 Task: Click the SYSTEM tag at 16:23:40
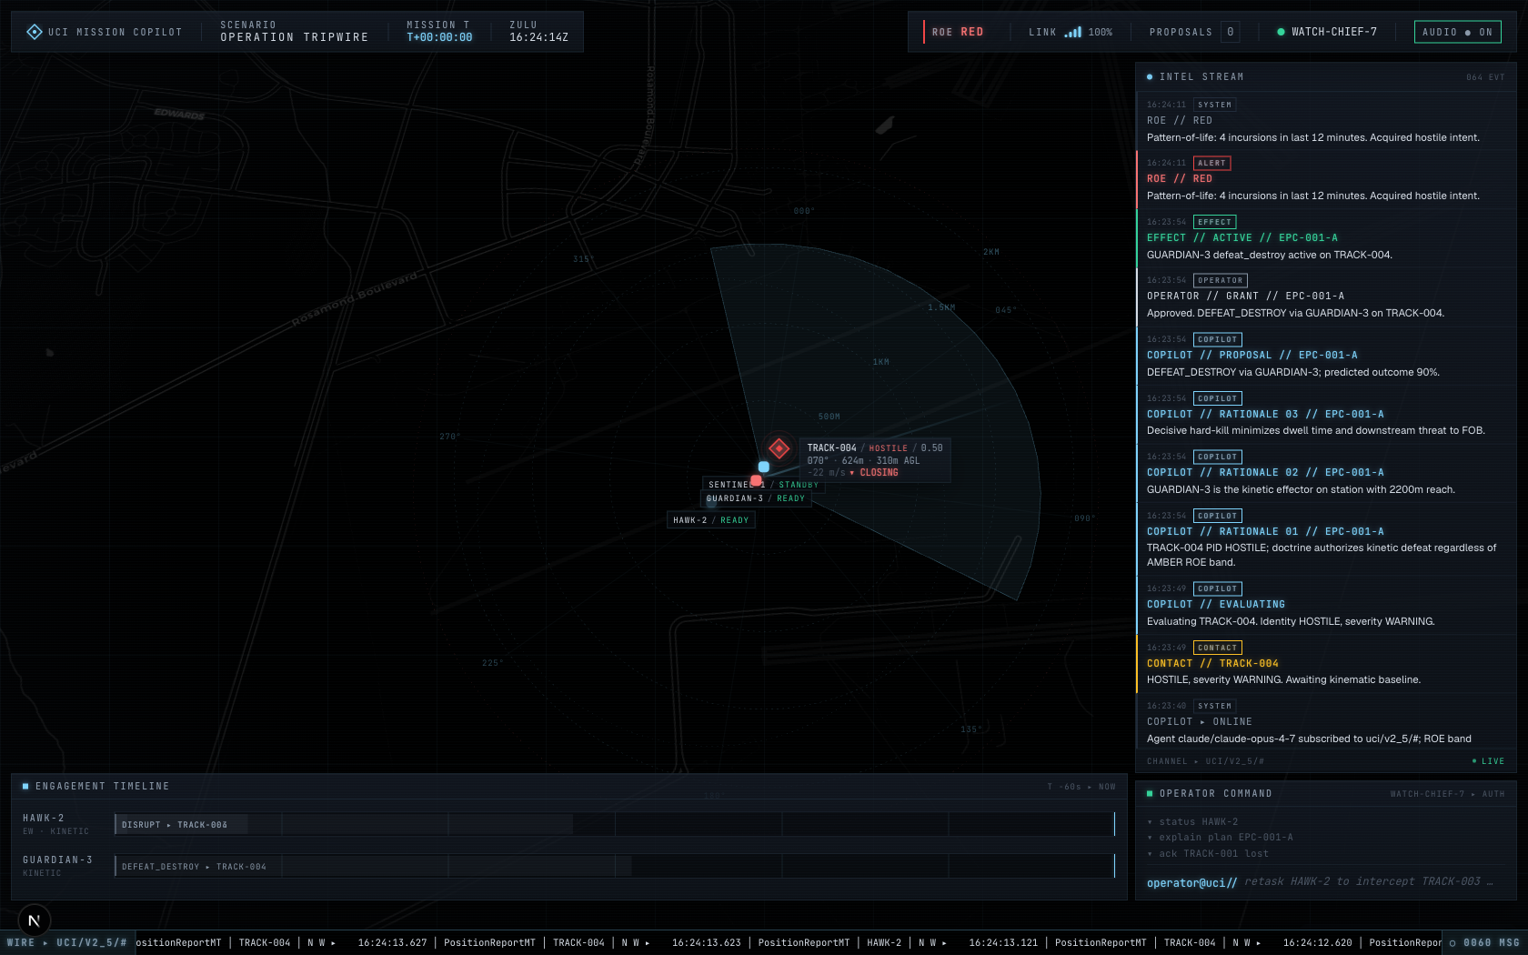point(1214,707)
